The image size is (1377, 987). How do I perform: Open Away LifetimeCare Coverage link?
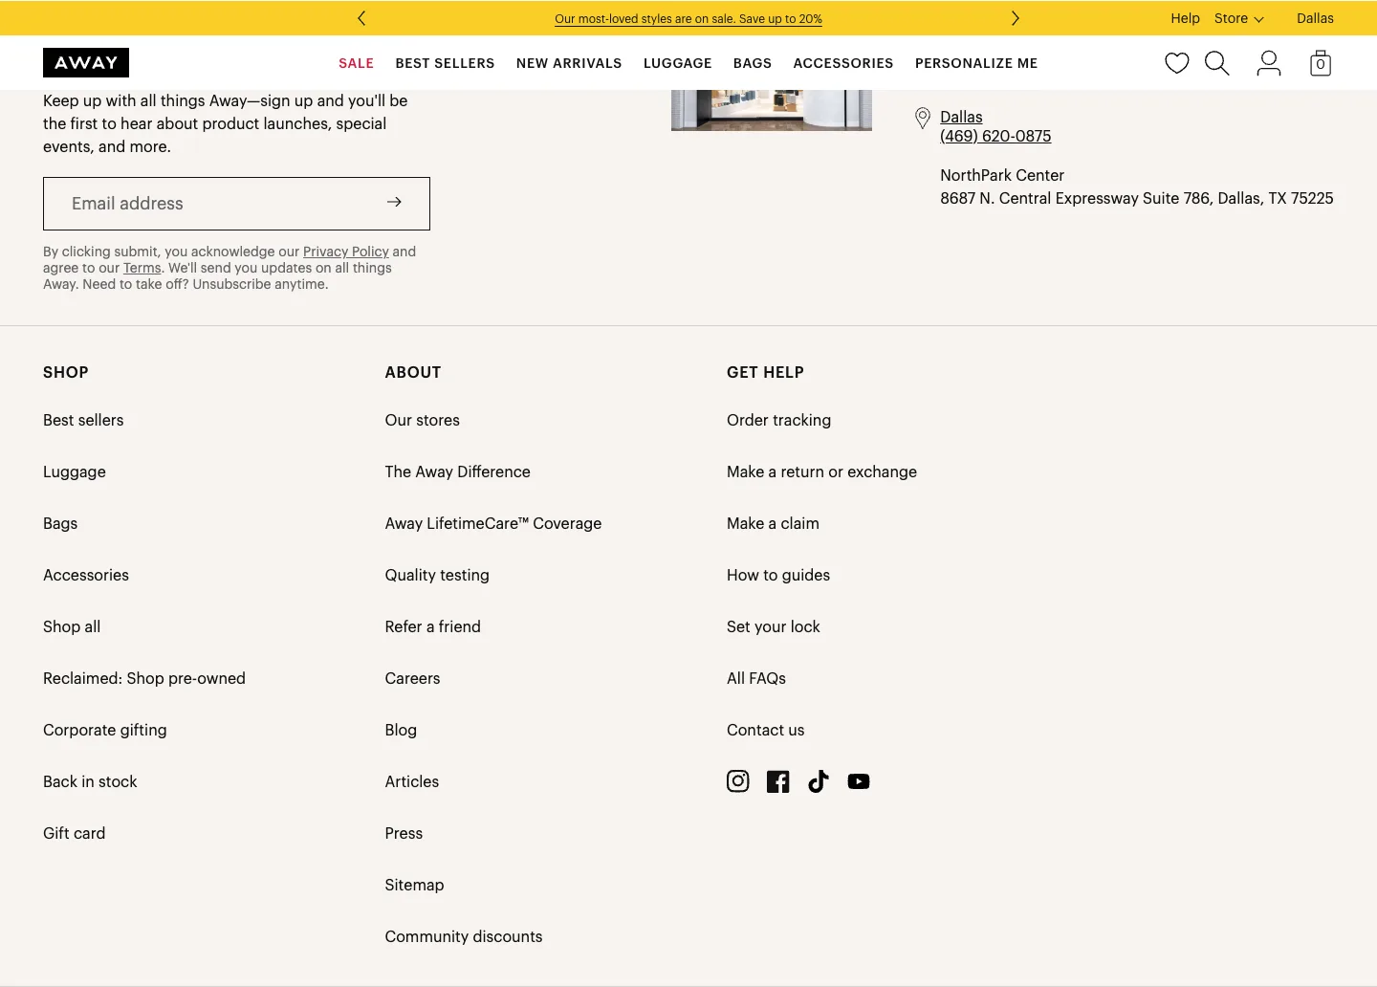click(x=493, y=523)
